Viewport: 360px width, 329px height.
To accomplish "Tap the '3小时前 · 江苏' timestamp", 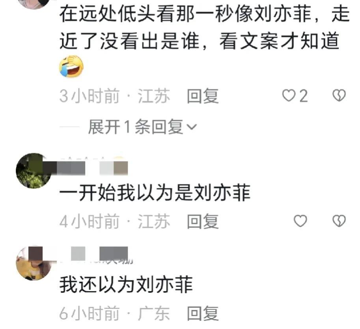I will (x=115, y=96).
